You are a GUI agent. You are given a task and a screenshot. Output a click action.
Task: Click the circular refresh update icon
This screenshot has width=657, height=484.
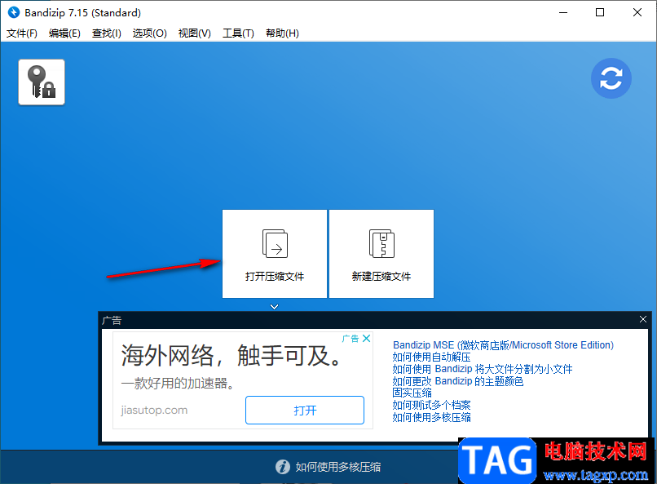611,78
